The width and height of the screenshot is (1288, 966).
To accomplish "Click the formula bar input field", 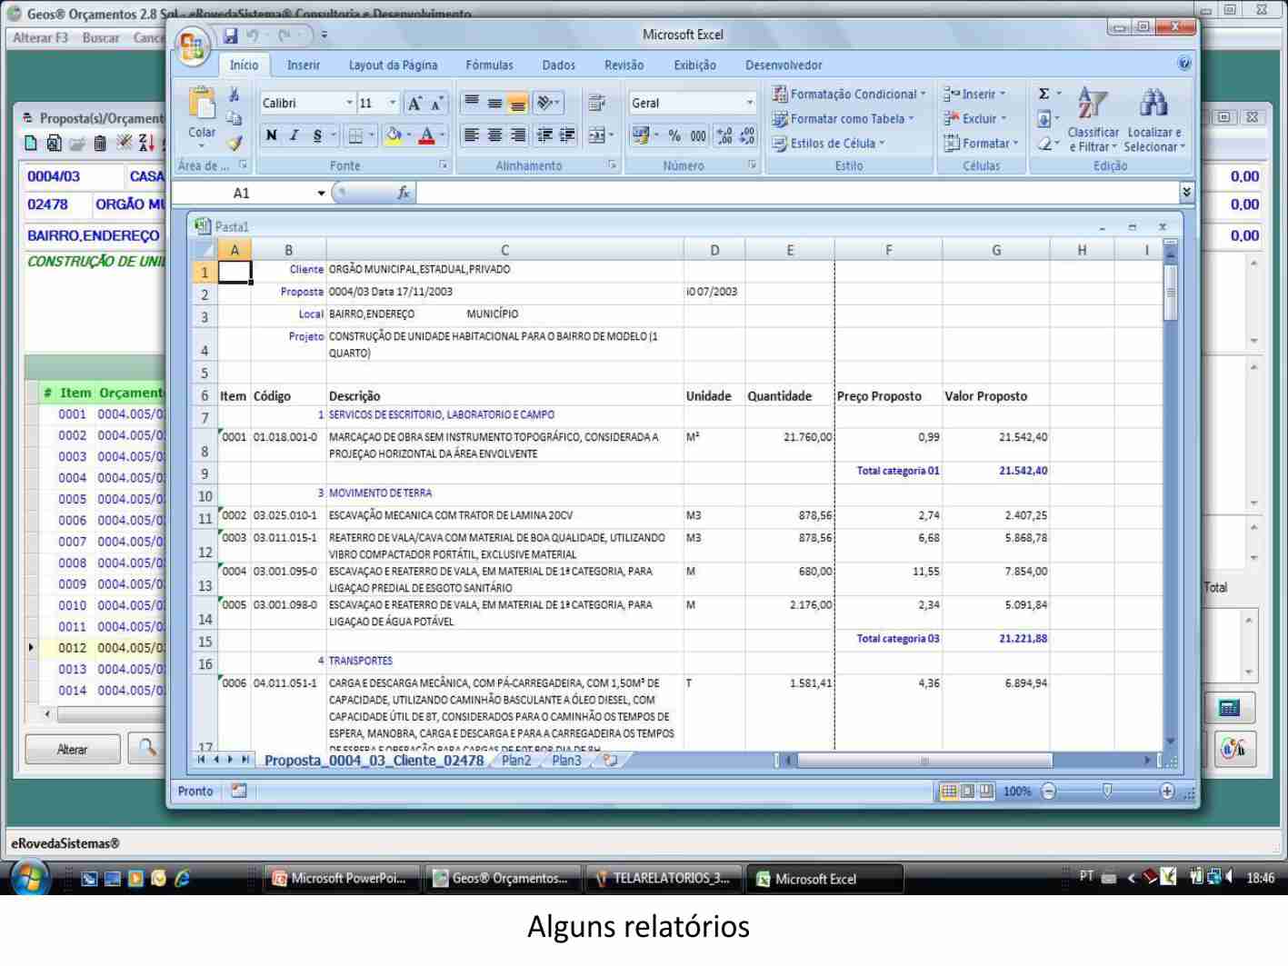I will pos(796,193).
